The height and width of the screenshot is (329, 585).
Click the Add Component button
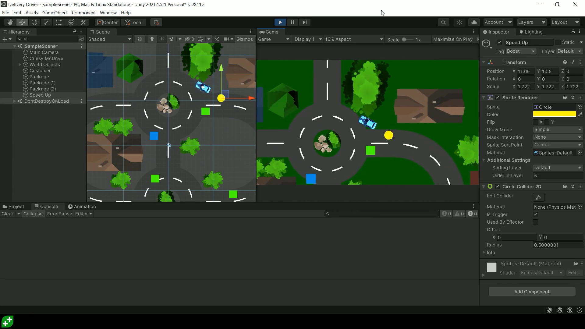click(x=532, y=292)
